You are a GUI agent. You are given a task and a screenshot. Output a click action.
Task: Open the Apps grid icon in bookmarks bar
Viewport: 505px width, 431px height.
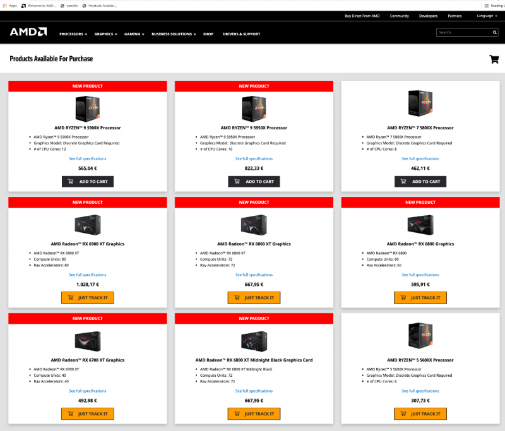tap(5, 6)
